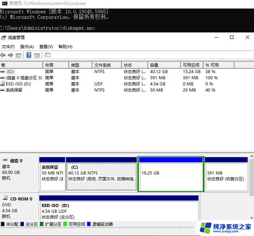The height and width of the screenshot is (236, 254).
Task: Click the diskmgmt.msc command line text
Action: pyautogui.click(x=79, y=28)
